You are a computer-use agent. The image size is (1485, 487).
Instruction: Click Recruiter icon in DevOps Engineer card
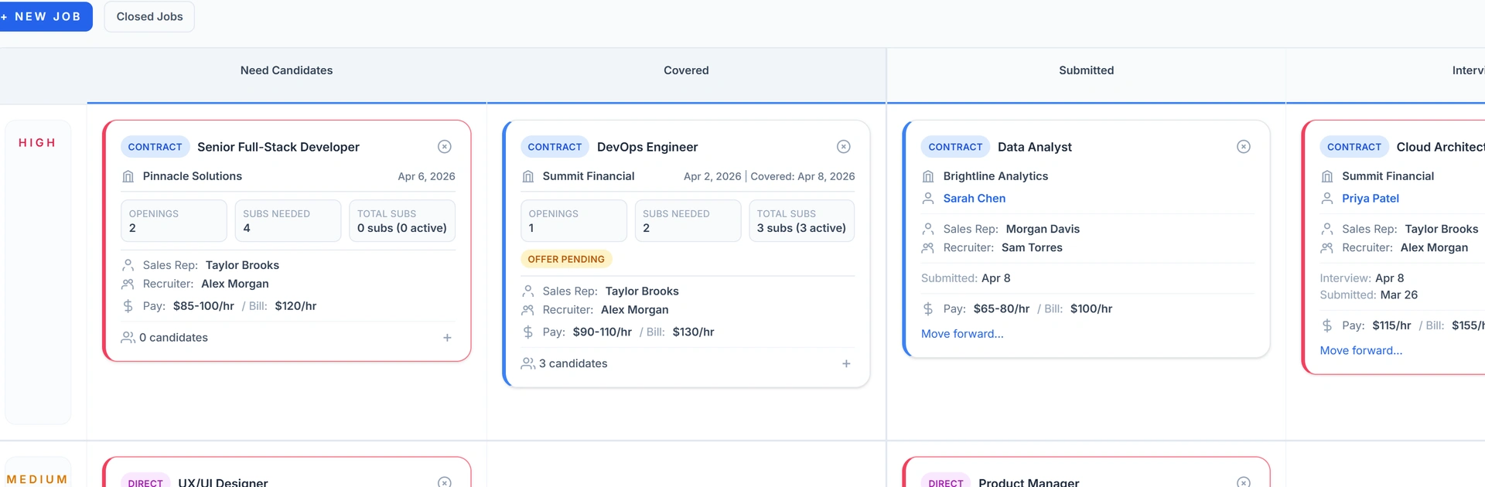click(528, 310)
